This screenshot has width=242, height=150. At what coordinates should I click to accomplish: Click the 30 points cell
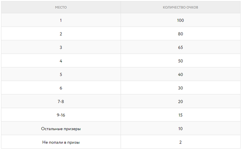pyautogui.click(x=180, y=88)
